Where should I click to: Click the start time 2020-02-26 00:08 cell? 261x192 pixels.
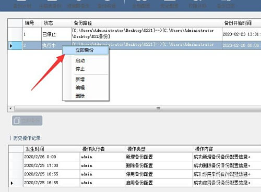pyautogui.click(x=242, y=45)
